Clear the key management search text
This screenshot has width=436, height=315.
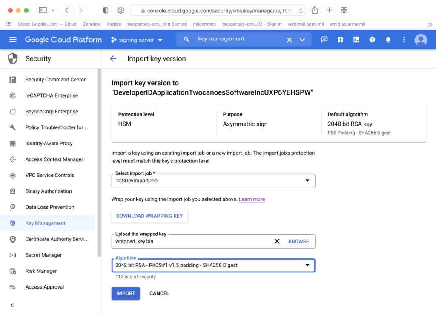289,40
